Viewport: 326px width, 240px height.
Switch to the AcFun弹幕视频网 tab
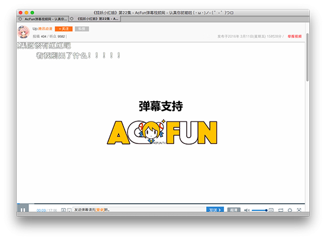coord(46,19)
